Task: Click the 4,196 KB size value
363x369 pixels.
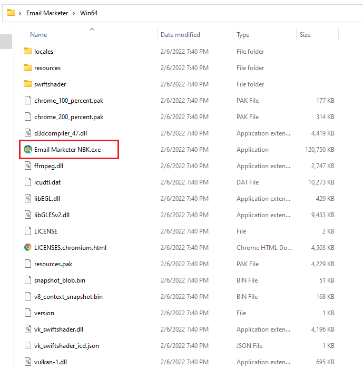Action: (x=322, y=329)
